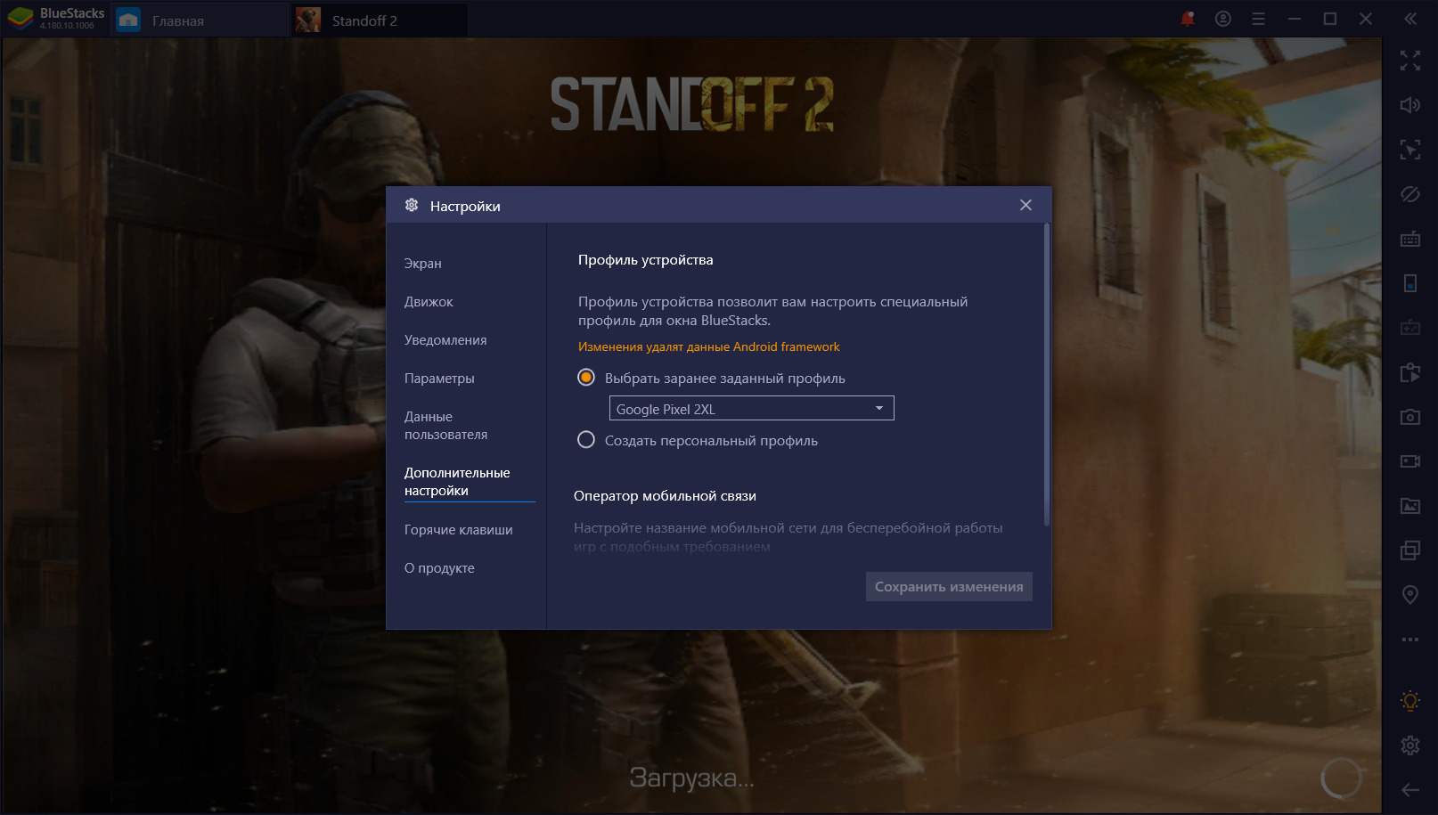Open the Горячие клавиши section
The height and width of the screenshot is (815, 1438).
click(x=459, y=530)
